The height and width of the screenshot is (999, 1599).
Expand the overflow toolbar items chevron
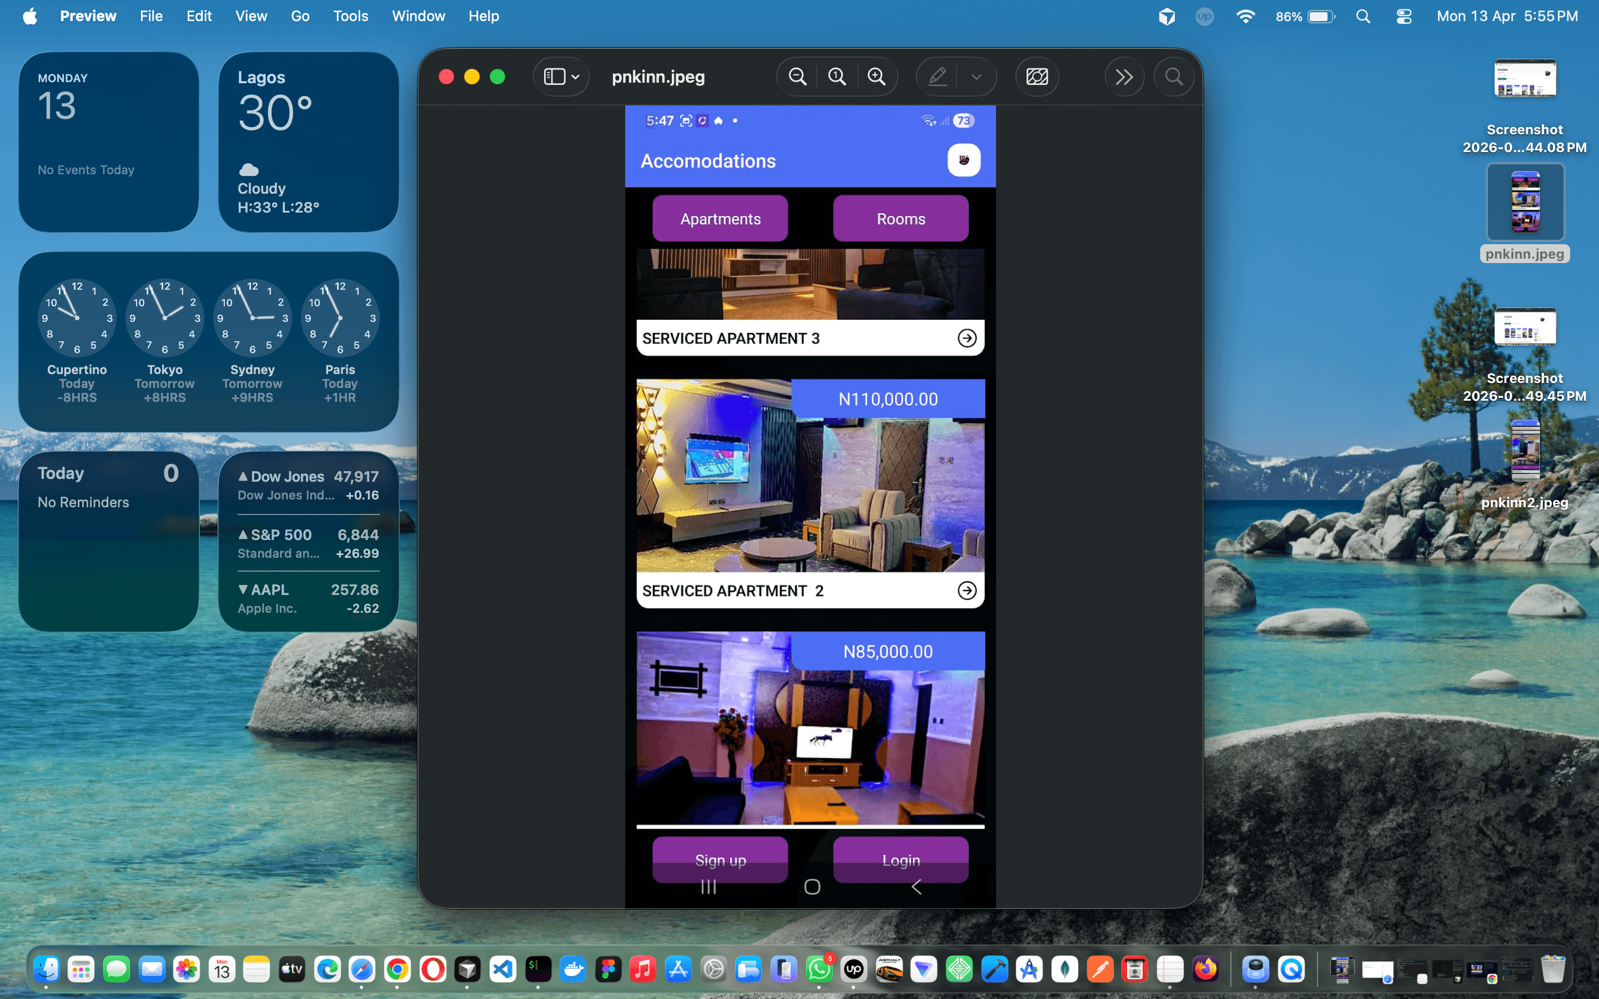tap(1124, 76)
